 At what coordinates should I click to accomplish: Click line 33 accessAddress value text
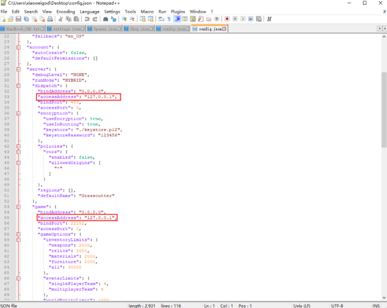coord(99,97)
